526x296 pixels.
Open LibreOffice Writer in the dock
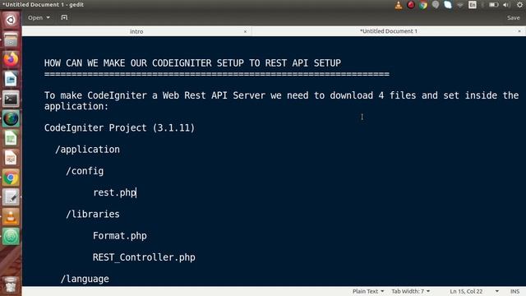[x=11, y=79]
